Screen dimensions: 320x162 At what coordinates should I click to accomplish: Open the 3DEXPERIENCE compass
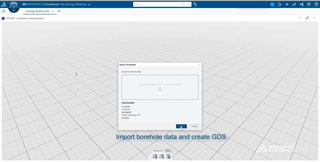point(14,7)
